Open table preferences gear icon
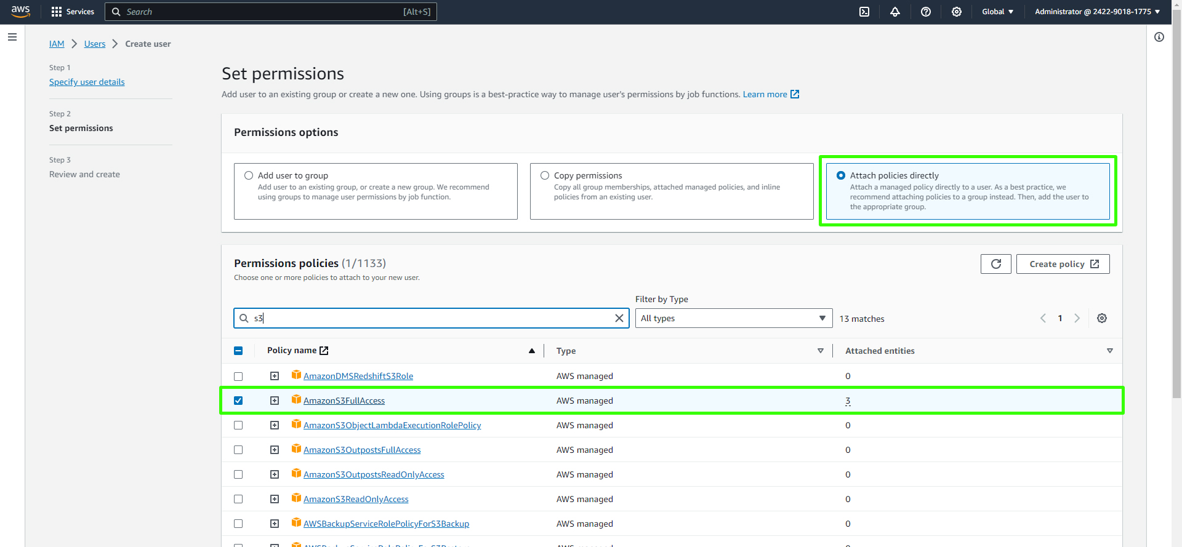The image size is (1182, 547). pos(1102,318)
